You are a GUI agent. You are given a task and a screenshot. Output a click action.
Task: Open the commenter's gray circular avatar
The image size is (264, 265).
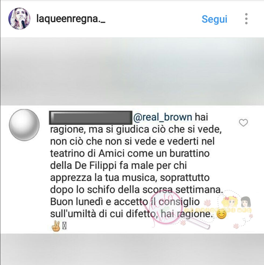(x=24, y=125)
